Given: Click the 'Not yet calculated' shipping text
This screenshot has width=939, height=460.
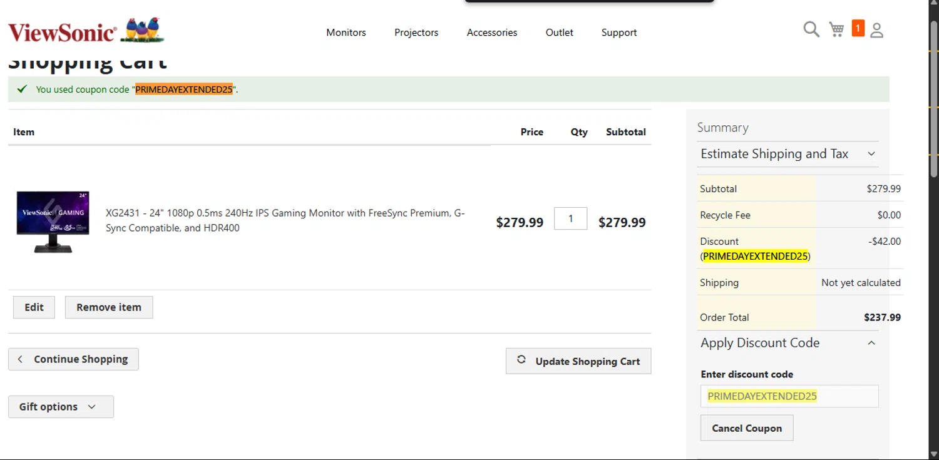Looking at the screenshot, I should 861,283.
